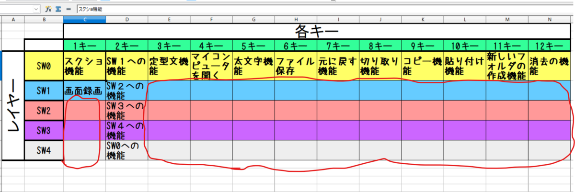
Task: Click the yellow SW0 layer cell
Action: tap(44, 66)
